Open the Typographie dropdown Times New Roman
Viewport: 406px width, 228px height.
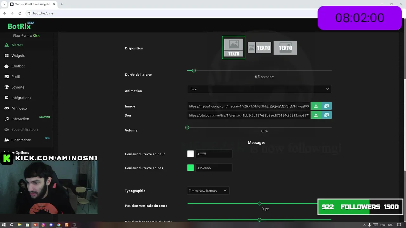click(x=208, y=191)
